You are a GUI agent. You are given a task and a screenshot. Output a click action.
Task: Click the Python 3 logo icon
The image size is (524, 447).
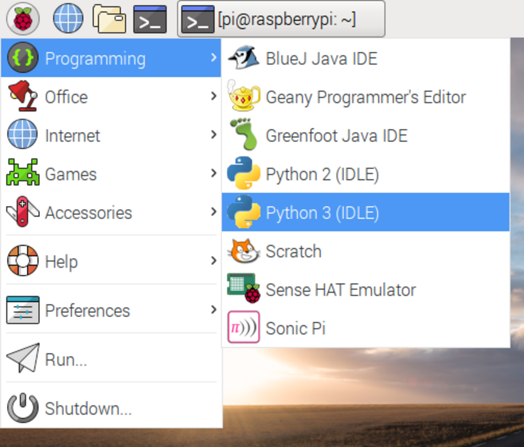[244, 212]
